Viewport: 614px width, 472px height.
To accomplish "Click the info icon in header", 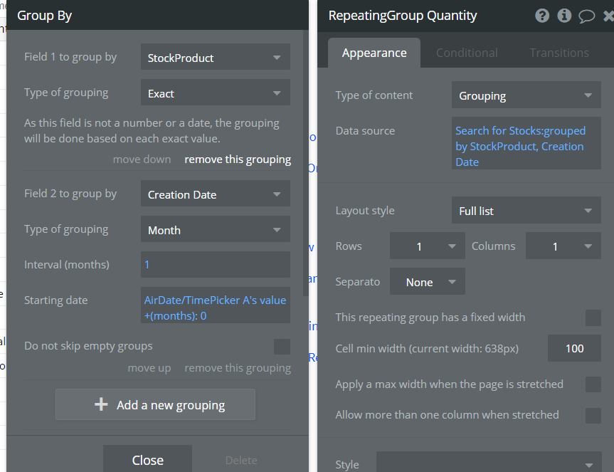I will pos(564,16).
